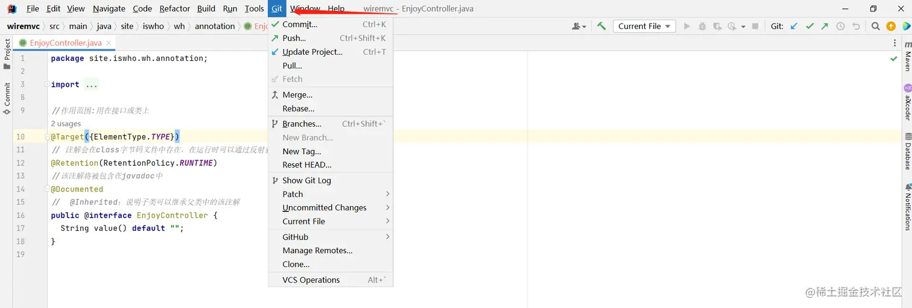Image resolution: width=912 pixels, height=308 pixels.
Task: Open the Database tool window
Action: [907, 151]
